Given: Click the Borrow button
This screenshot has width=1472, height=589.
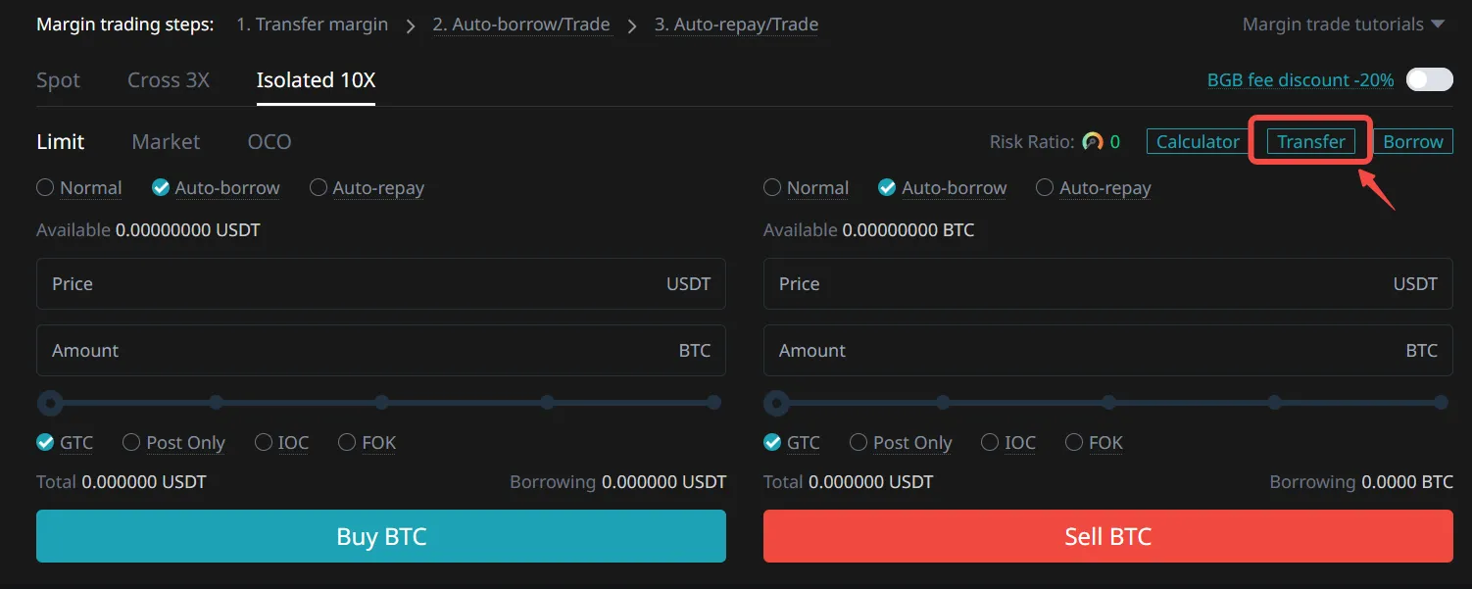Looking at the screenshot, I should click(x=1413, y=142).
